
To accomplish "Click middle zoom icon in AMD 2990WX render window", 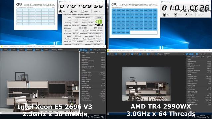I will (190, 54).
